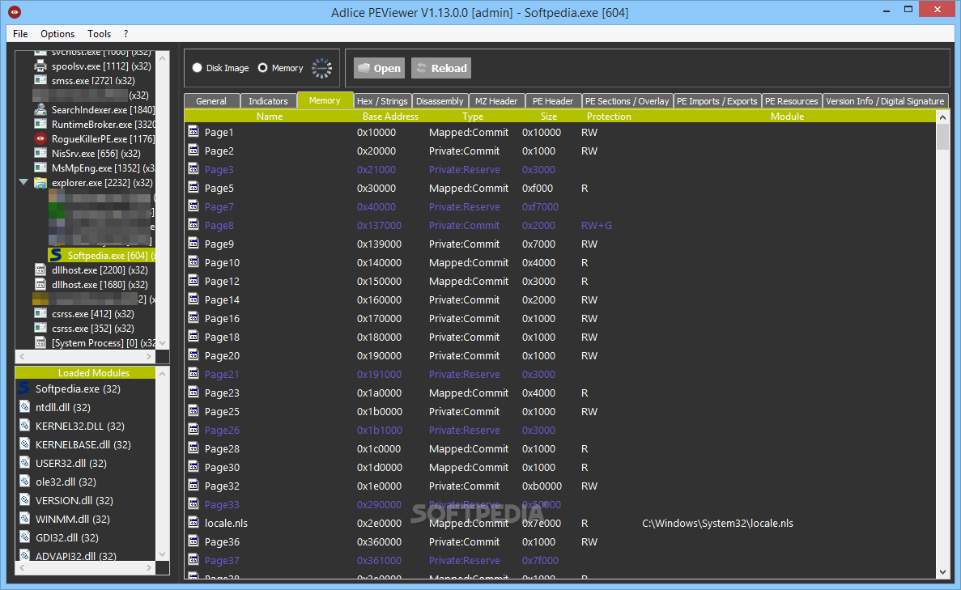Sort by the Module column header
Screen dimensions: 961x590
click(787, 116)
